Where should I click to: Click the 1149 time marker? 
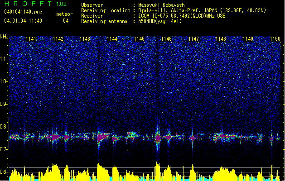click(x=248, y=39)
